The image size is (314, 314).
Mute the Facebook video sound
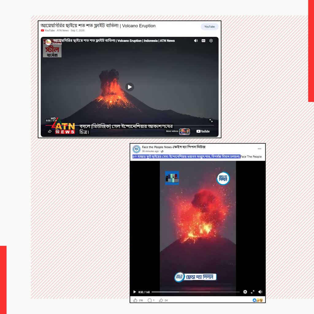click(260, 292)
